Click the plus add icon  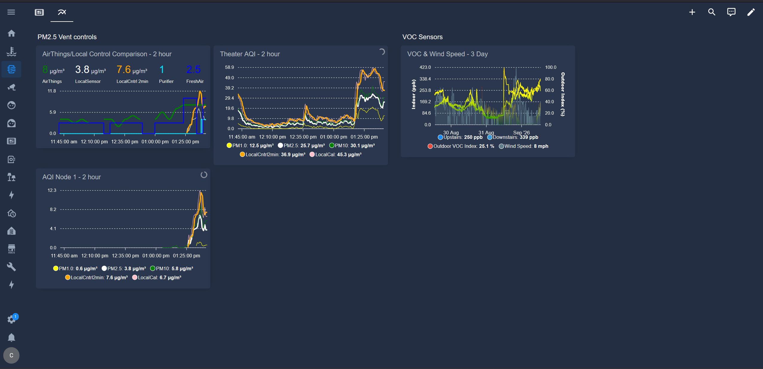[692, 12]
